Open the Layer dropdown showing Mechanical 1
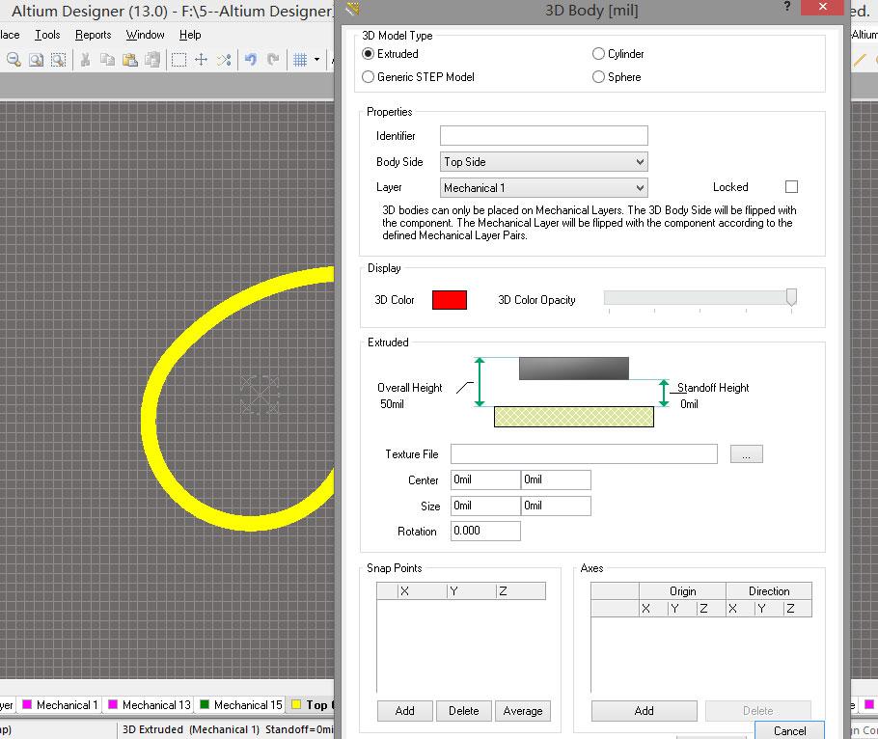The width and height of the screenshot is (878, 739). click(543, 188)
